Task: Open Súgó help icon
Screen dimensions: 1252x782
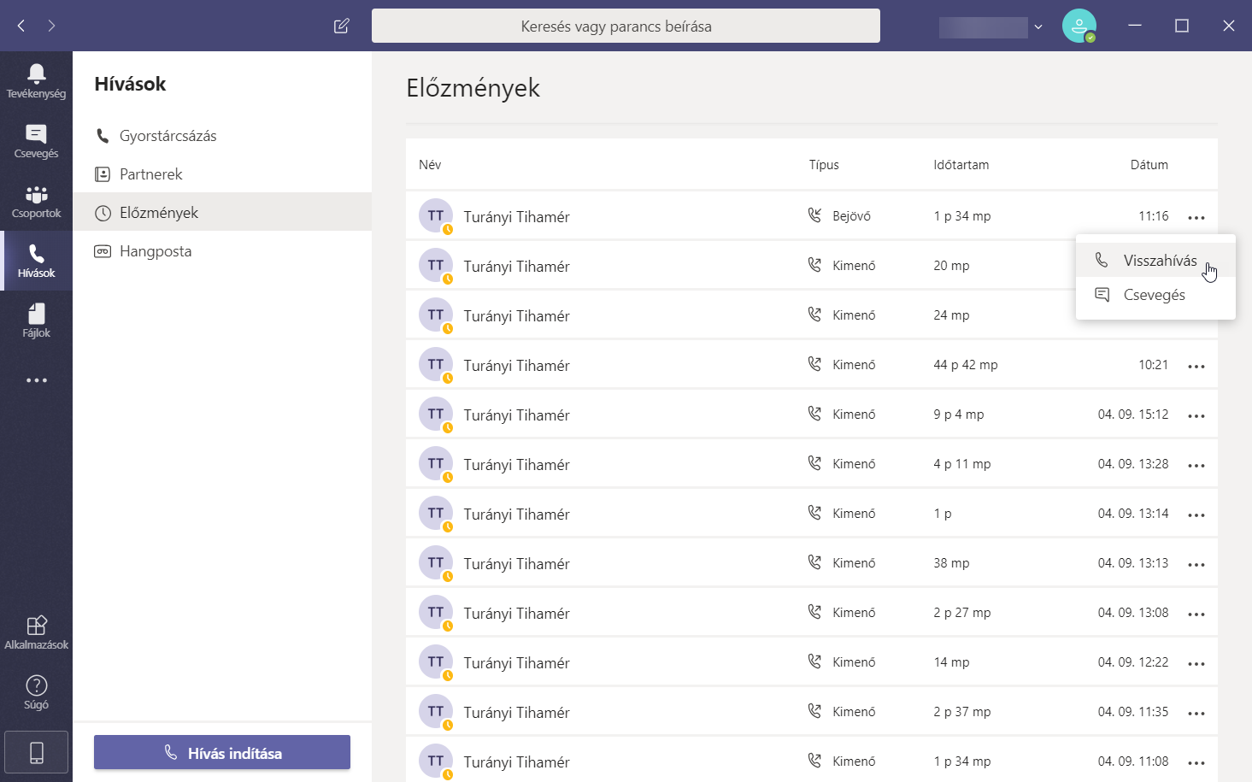Action: point(36,692)
